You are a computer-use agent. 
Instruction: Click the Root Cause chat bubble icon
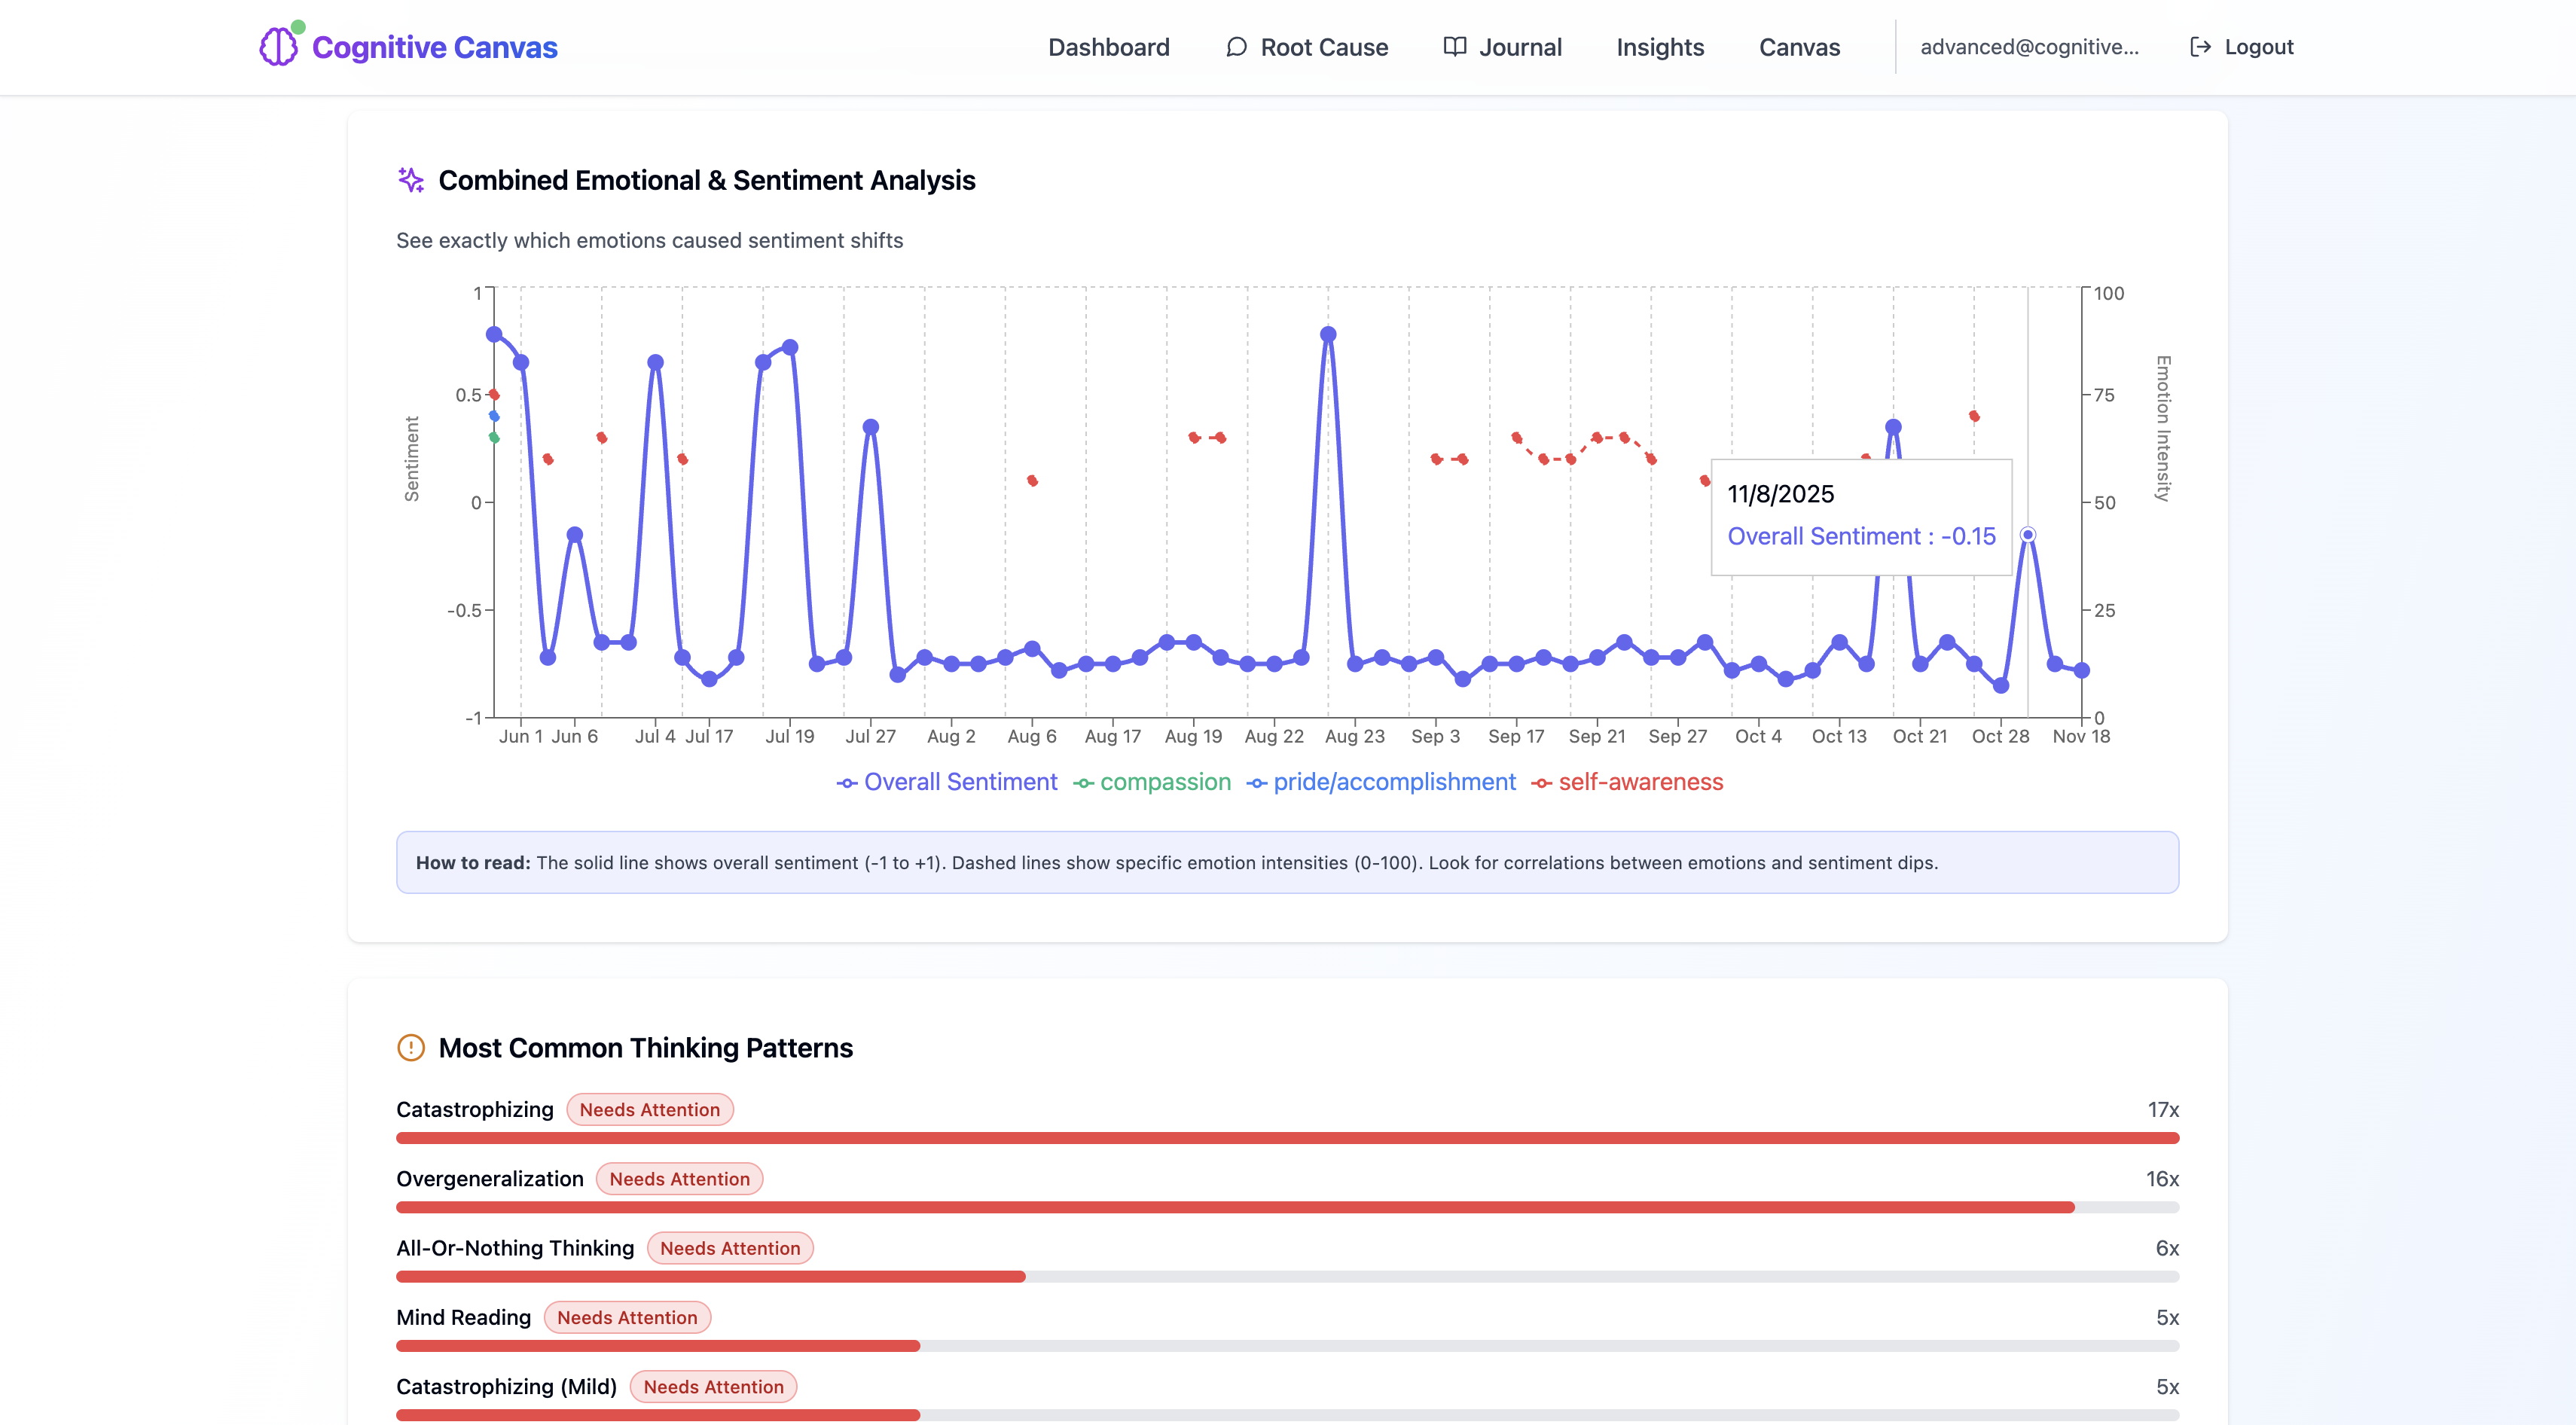[x=1236, y=47]
